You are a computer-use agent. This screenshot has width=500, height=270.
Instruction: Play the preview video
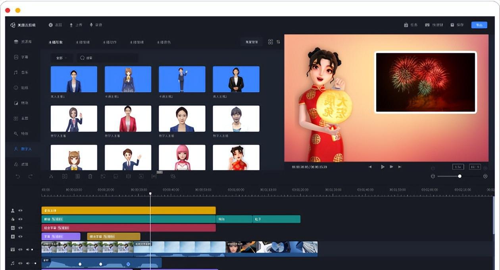pyautogui.click(x=383, y=167)
